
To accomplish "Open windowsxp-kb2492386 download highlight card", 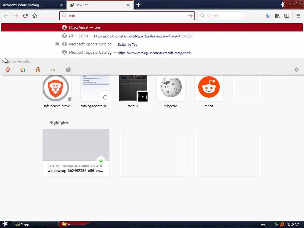I will (x=76, y=153).
